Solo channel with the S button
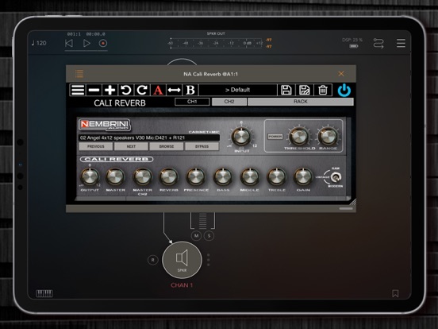 [x=209, y=236]
